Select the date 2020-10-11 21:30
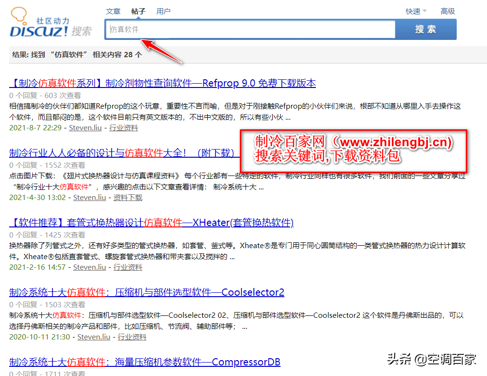The height and width of the screenshot is (376, 487). pyautogui.click(x=40, y=337)
